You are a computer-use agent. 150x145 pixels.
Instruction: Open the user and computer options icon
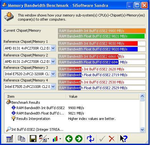(x=43, y=139)
